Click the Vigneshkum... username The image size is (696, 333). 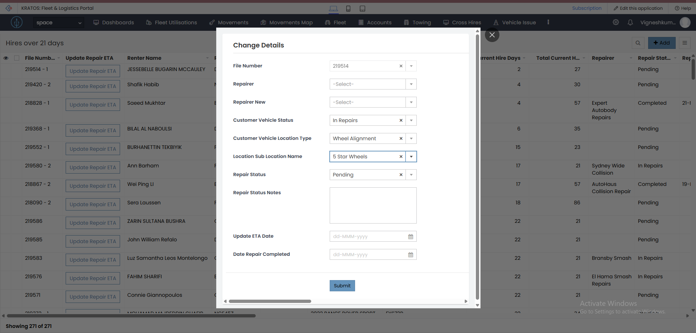[658, 22]
